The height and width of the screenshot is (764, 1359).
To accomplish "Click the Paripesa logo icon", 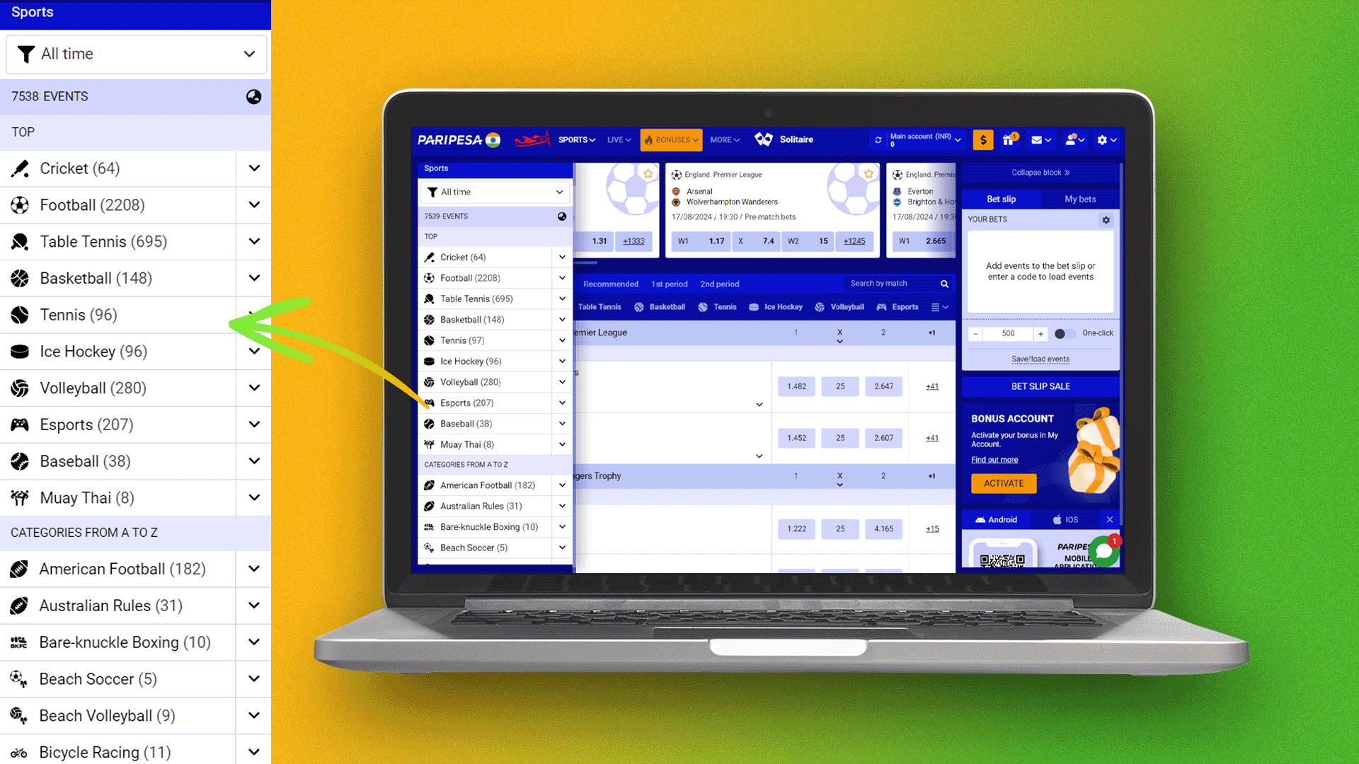I will [457, 139].
